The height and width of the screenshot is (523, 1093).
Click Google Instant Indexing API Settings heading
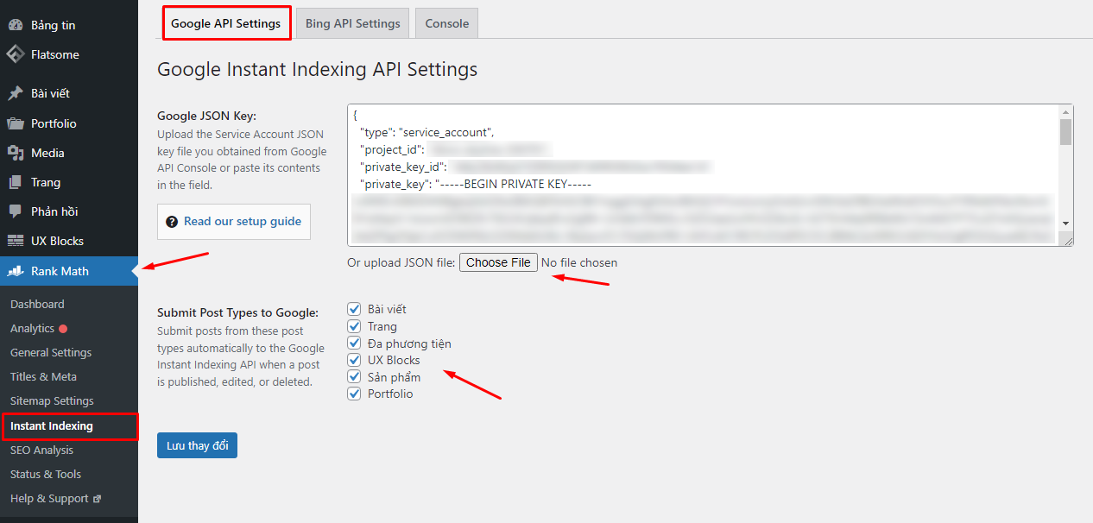tap(317, 69)
